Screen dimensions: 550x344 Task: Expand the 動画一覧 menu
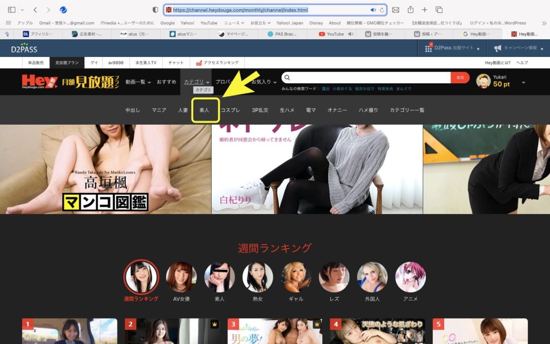[139, 82]
